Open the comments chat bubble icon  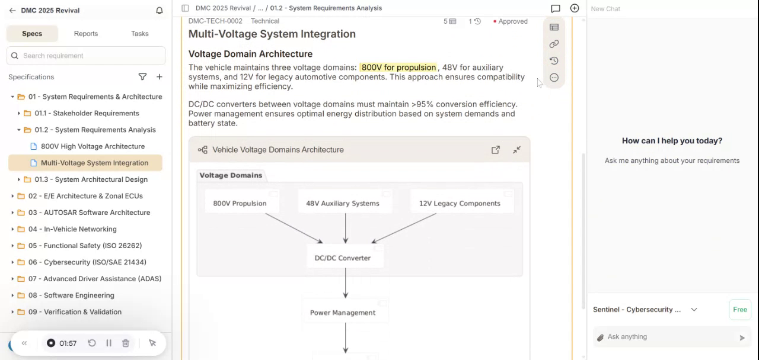click(x=555, y=8)
